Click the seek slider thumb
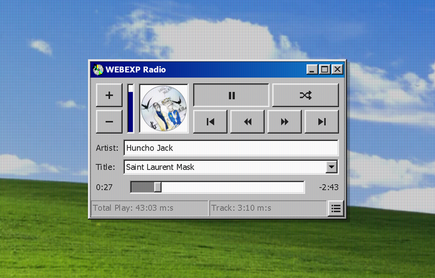The image size is (435, 278). point(158,187)
